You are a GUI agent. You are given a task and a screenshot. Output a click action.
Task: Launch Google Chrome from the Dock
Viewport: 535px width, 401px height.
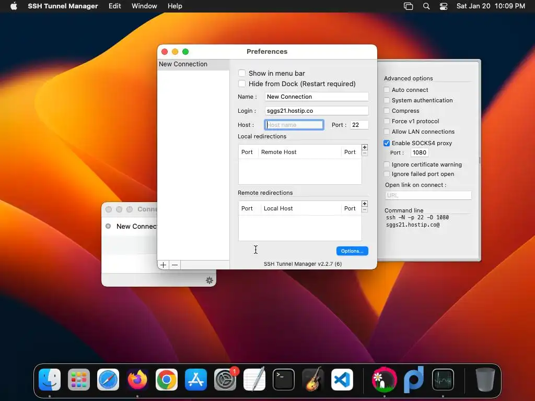coord(167,380)
